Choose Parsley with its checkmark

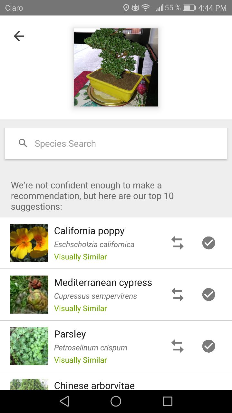208,346
